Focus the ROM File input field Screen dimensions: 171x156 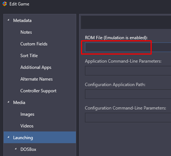pos(128,47)
